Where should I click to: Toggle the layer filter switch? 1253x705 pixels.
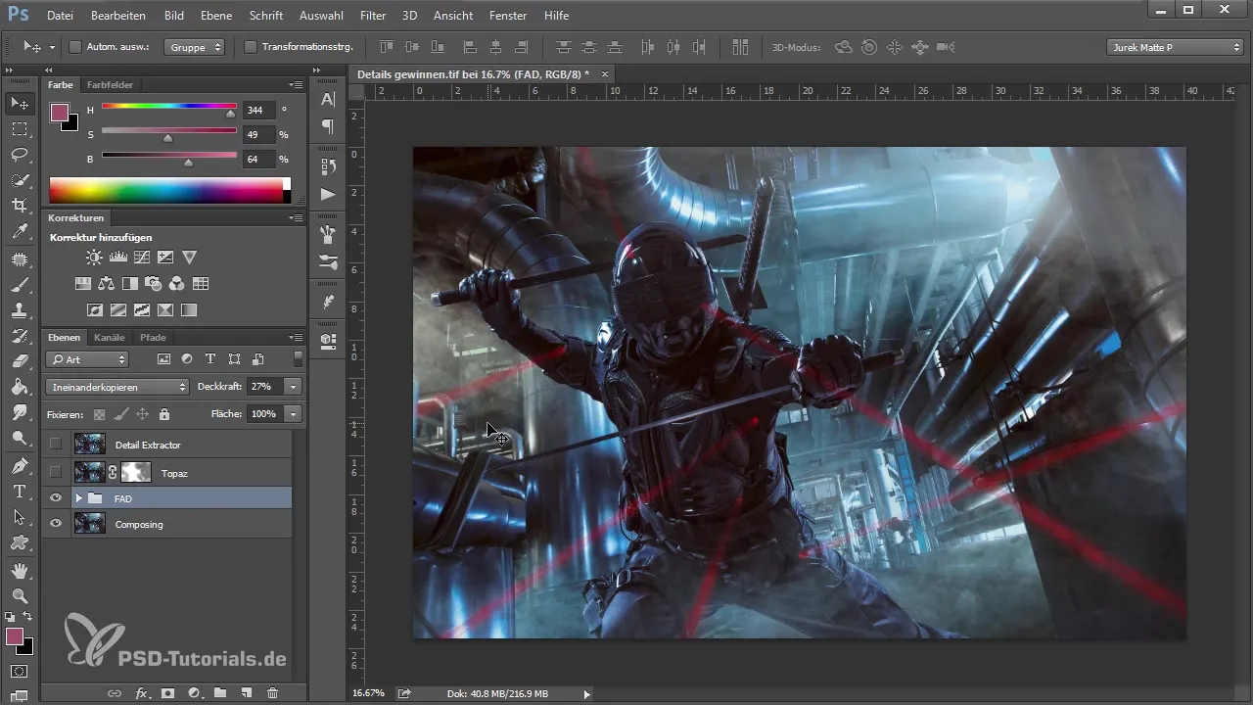[x=298, y=359]
